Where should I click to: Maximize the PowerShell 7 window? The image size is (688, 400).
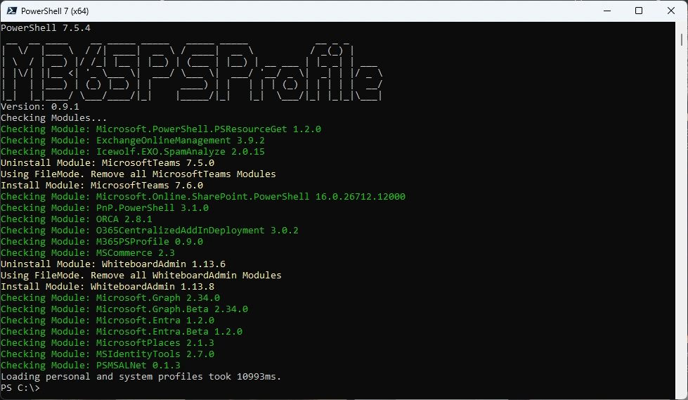pos(638,11)
